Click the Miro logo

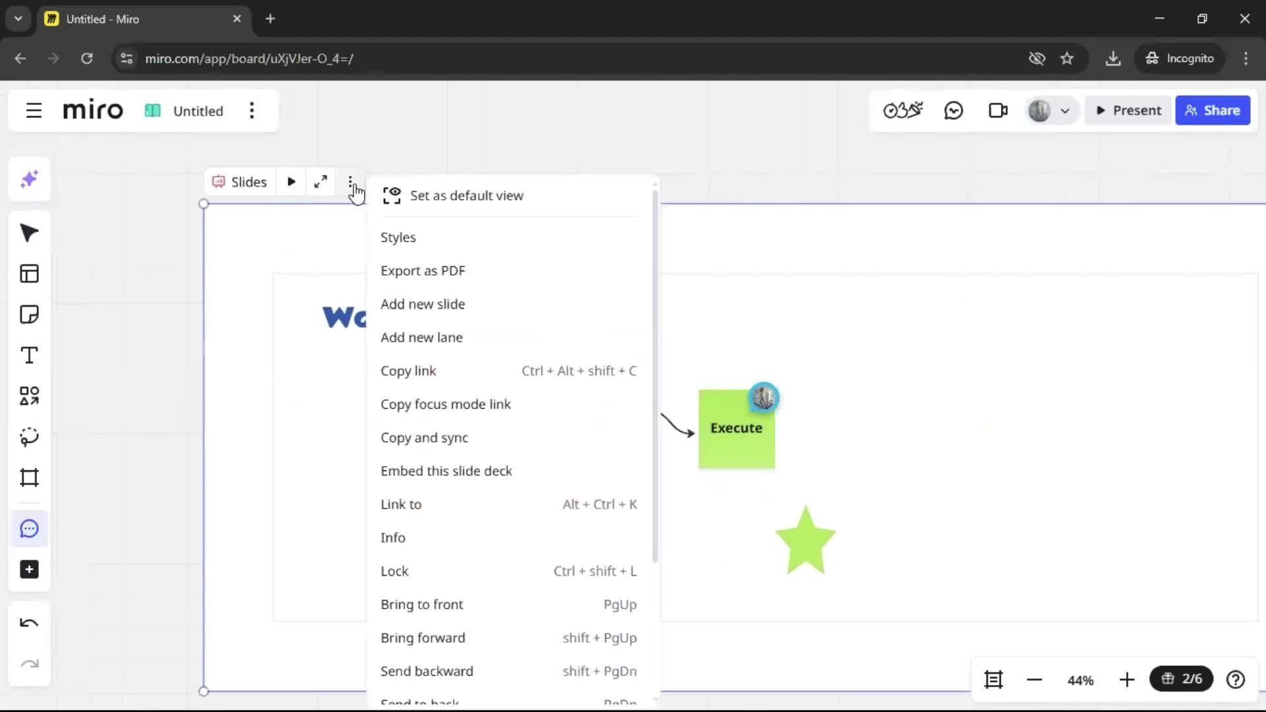pyautogui.click(x=93, y=110)
